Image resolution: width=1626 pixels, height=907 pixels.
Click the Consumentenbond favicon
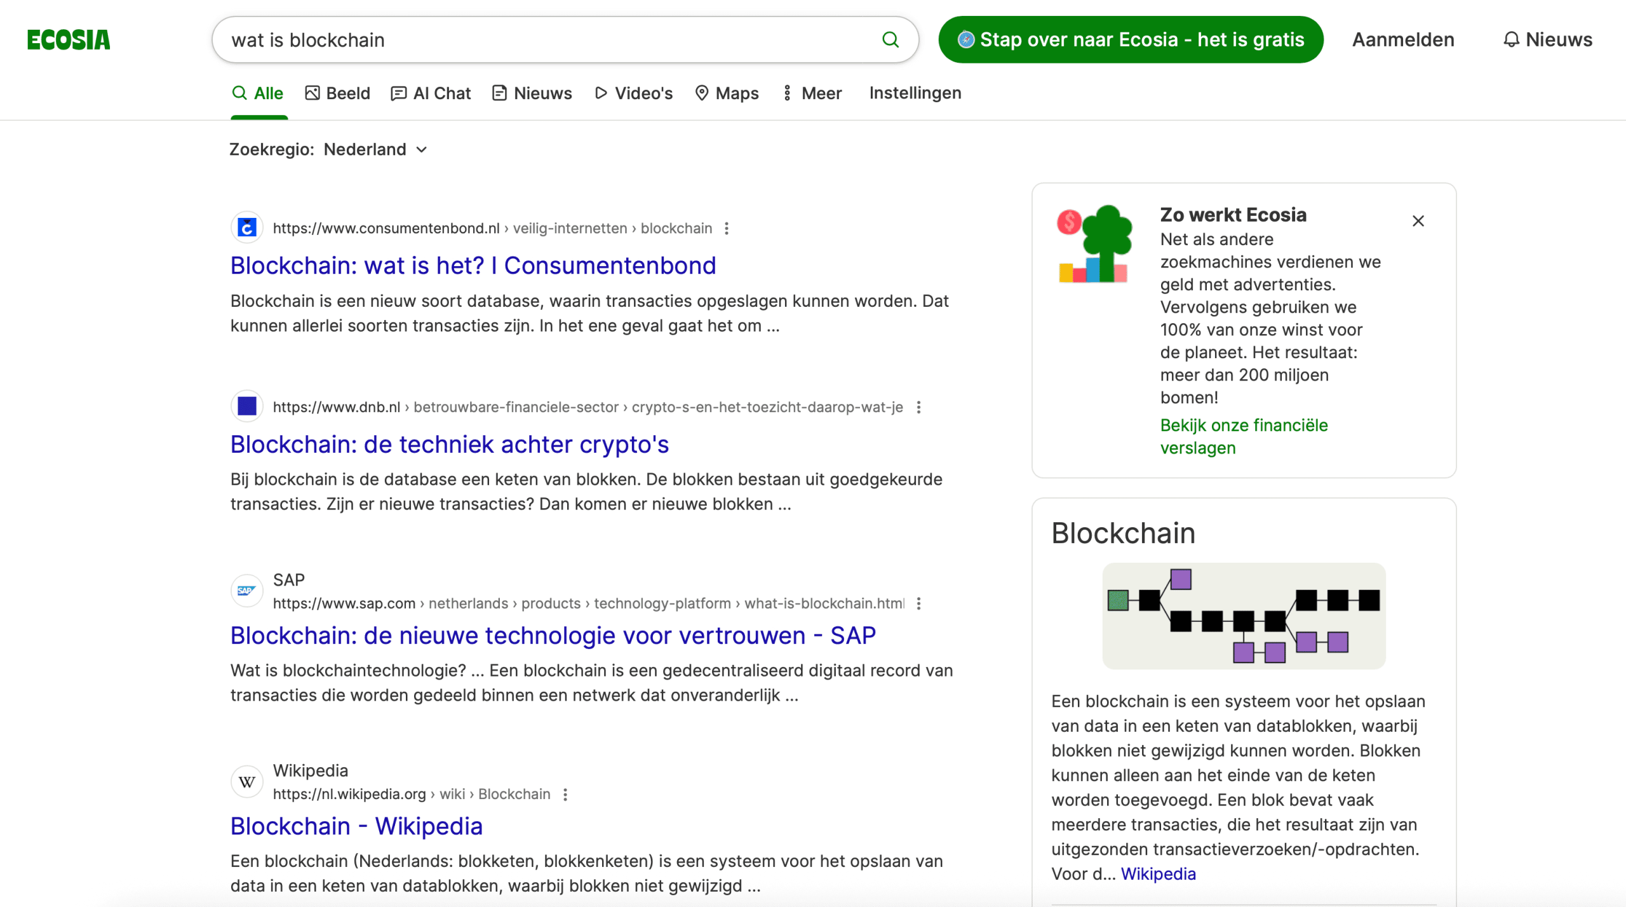[x=247, y=227]
